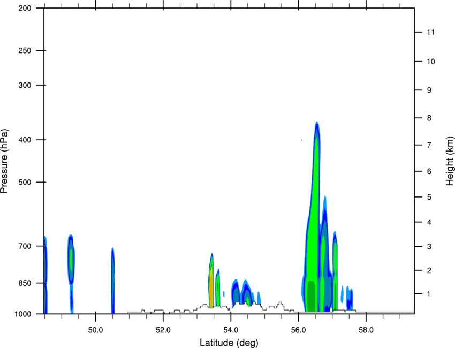Click the "Pressure (hPa)" axis title

(4, 161)
